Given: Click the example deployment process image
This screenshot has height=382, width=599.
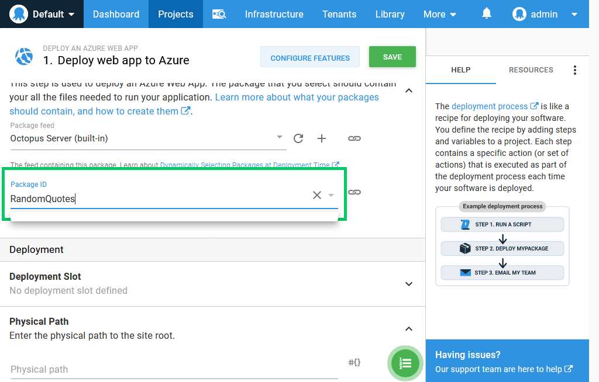Looking at the screenshot, I should [502, 244].
